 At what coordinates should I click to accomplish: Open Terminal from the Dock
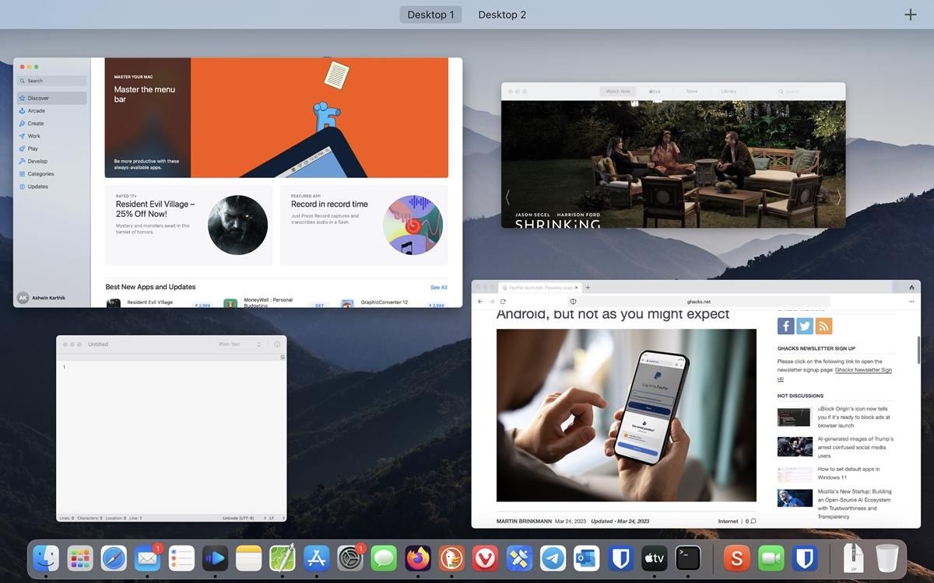click(x=688, y=557)
